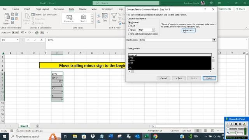Open the Comments pane
Viewport: 249px width, 140px height.
(x=225, y=9)
